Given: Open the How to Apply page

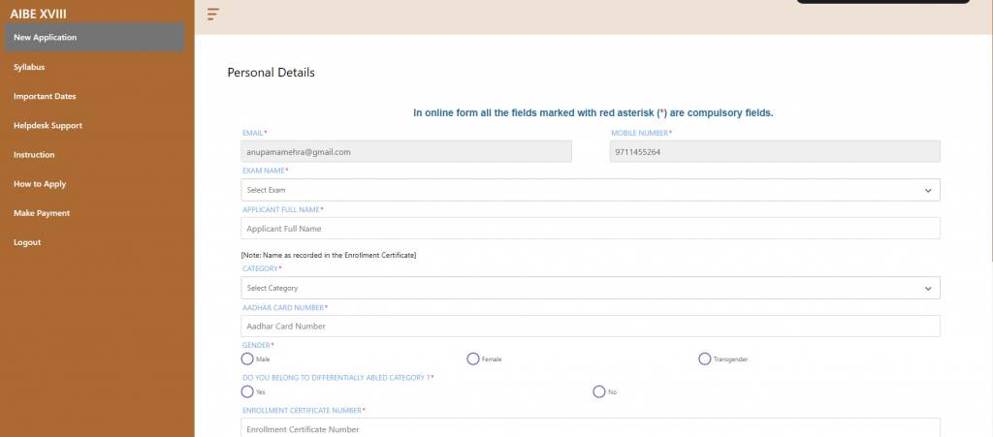Looking at the screenshot, I should tap(40, 183).
